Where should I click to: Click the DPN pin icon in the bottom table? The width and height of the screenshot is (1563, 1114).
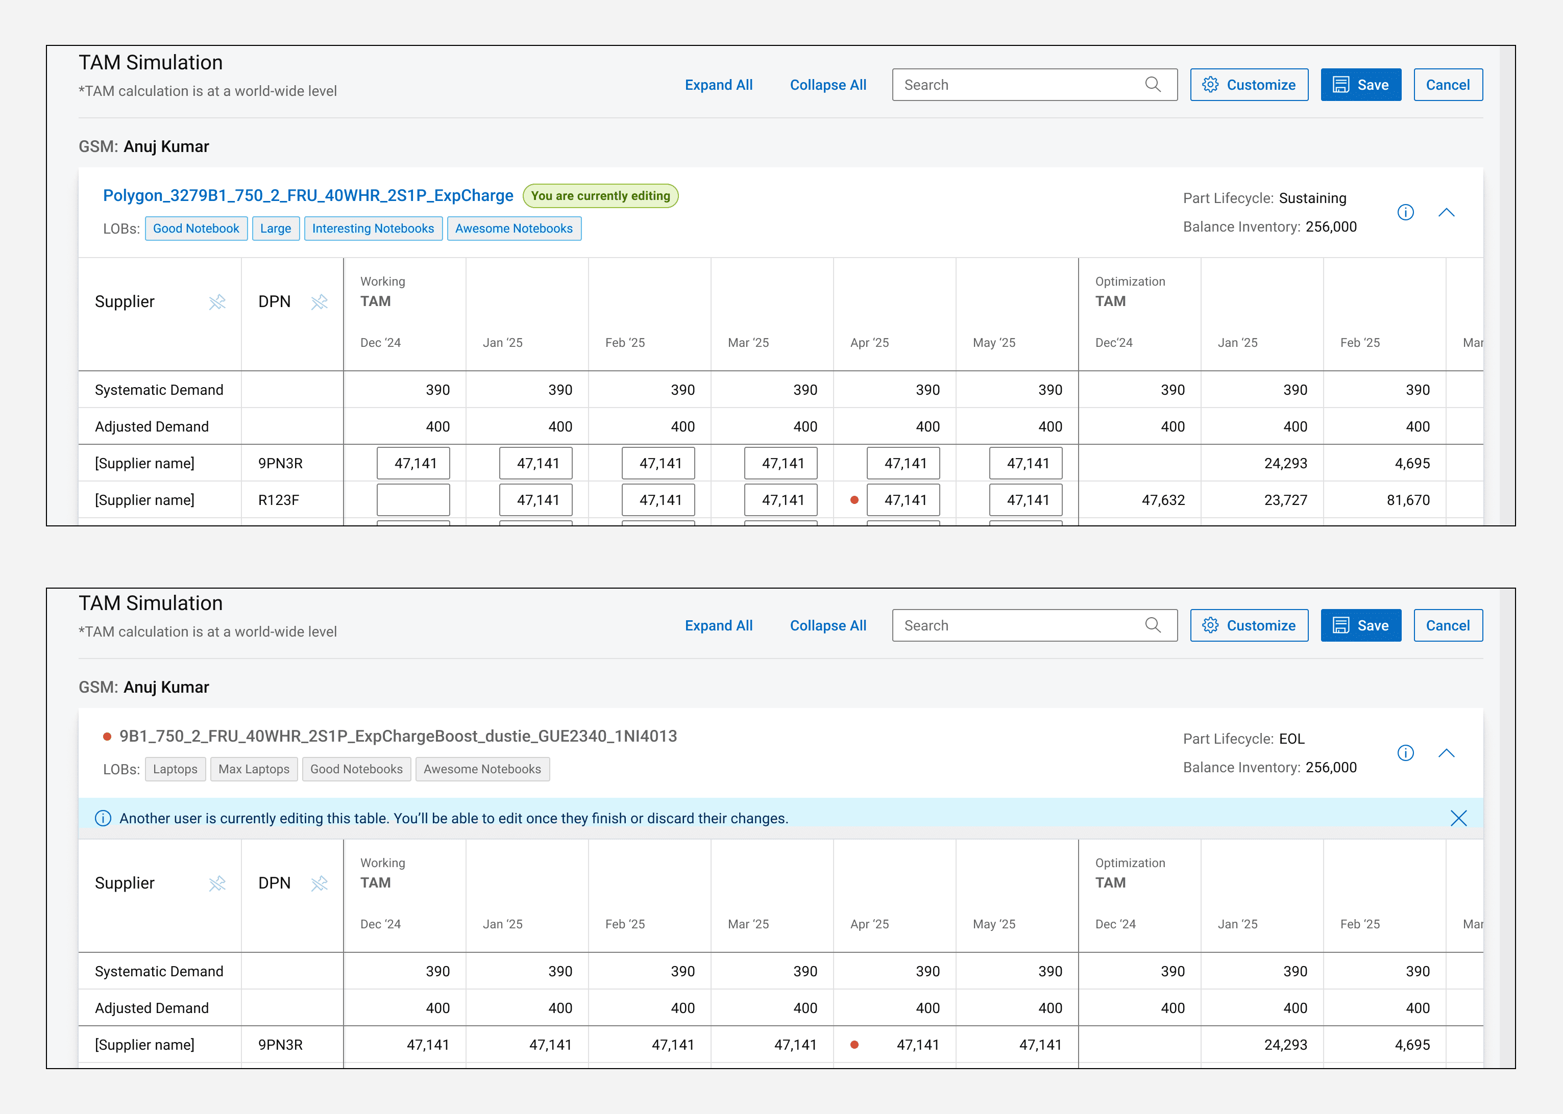pos(319,883)
